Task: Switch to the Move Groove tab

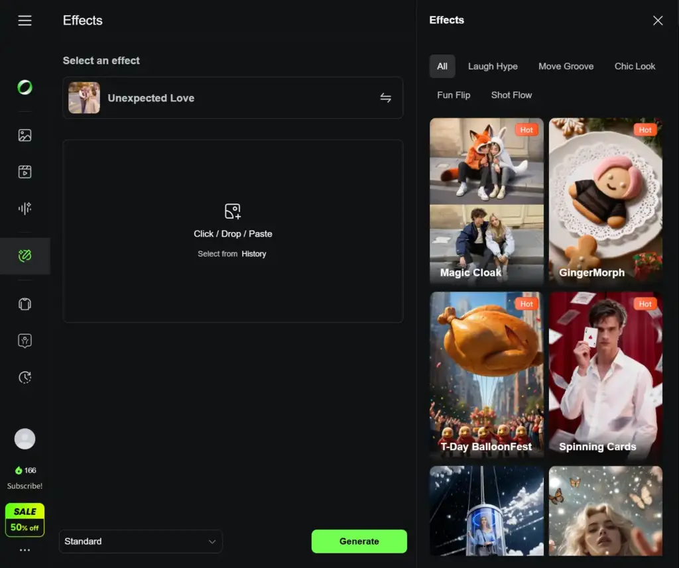Action: [x=566, y=66]
